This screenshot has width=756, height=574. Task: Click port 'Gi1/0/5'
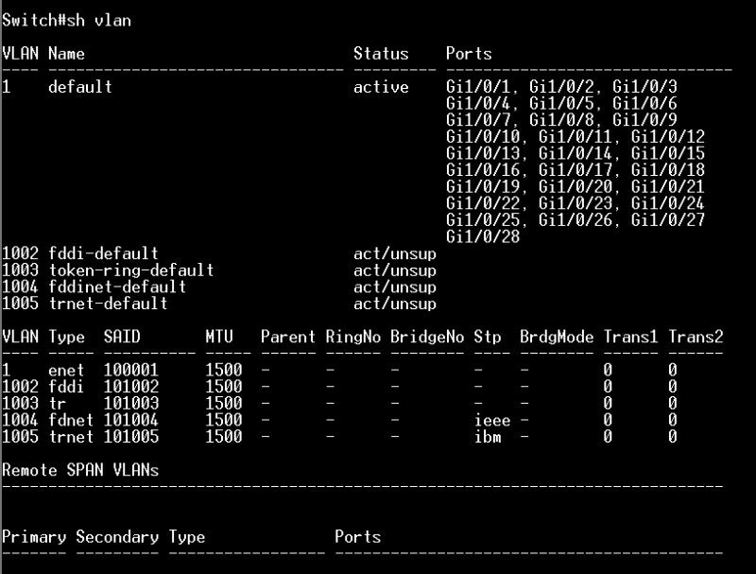point(561,103)
